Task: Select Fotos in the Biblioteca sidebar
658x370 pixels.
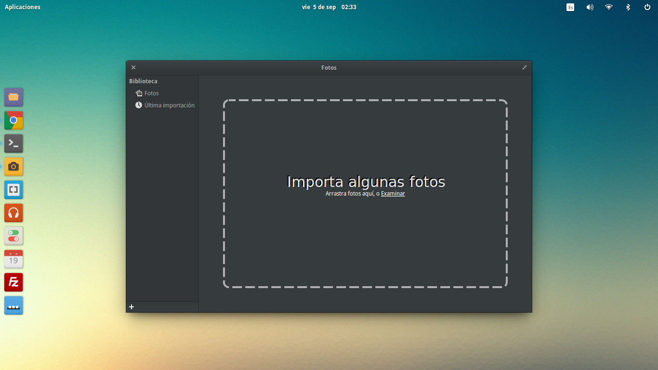Action: coord(151,93)
